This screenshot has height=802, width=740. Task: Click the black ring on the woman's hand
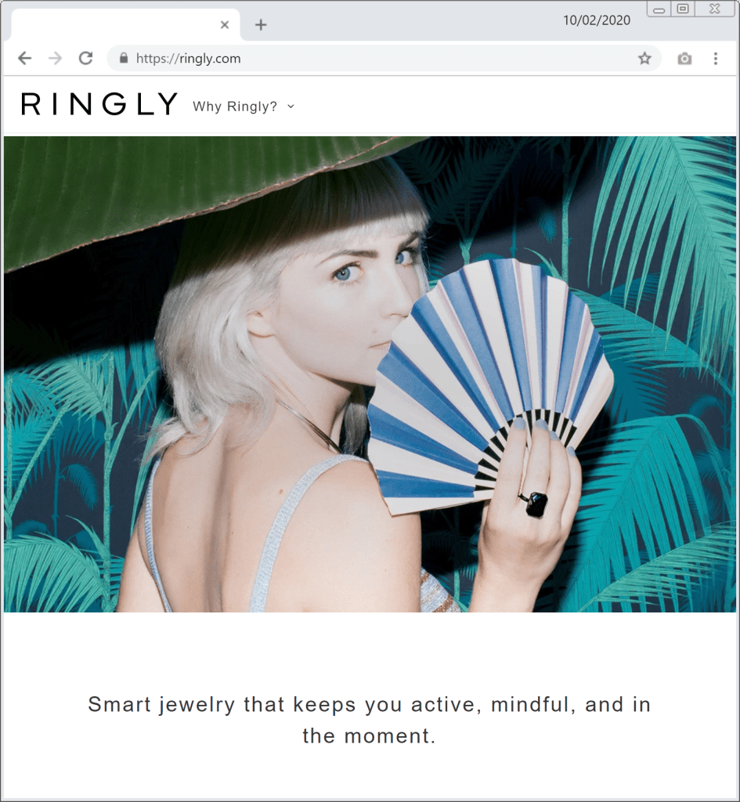pyautogui.click(x=535, y=504)
